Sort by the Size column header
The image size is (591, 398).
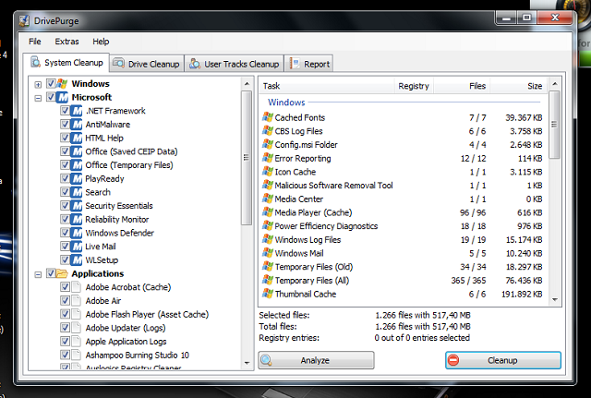pos(518,86)
